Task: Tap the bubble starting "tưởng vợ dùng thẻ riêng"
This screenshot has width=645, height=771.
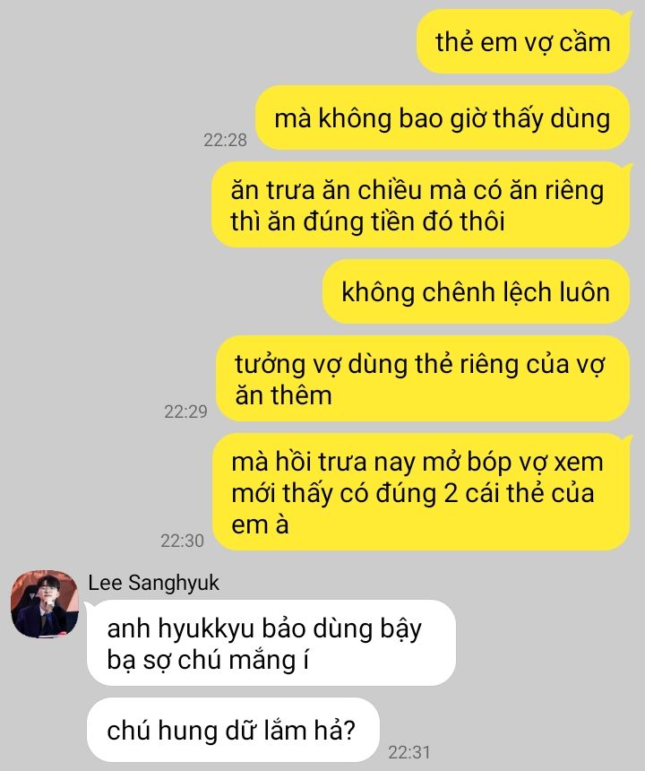Action: coord(423,378)
